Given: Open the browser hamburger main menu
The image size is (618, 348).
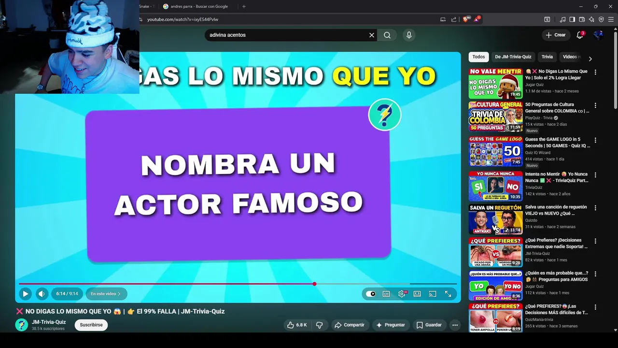Looking at the screenshot, I should [611, 19].
